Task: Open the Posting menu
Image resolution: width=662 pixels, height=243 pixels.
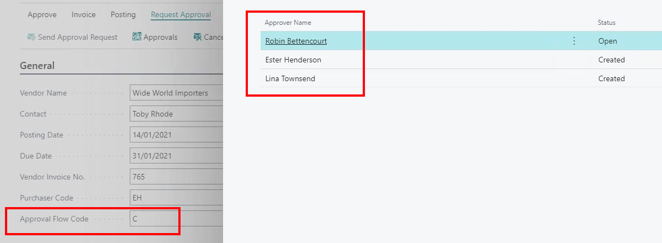Action: 123,15
